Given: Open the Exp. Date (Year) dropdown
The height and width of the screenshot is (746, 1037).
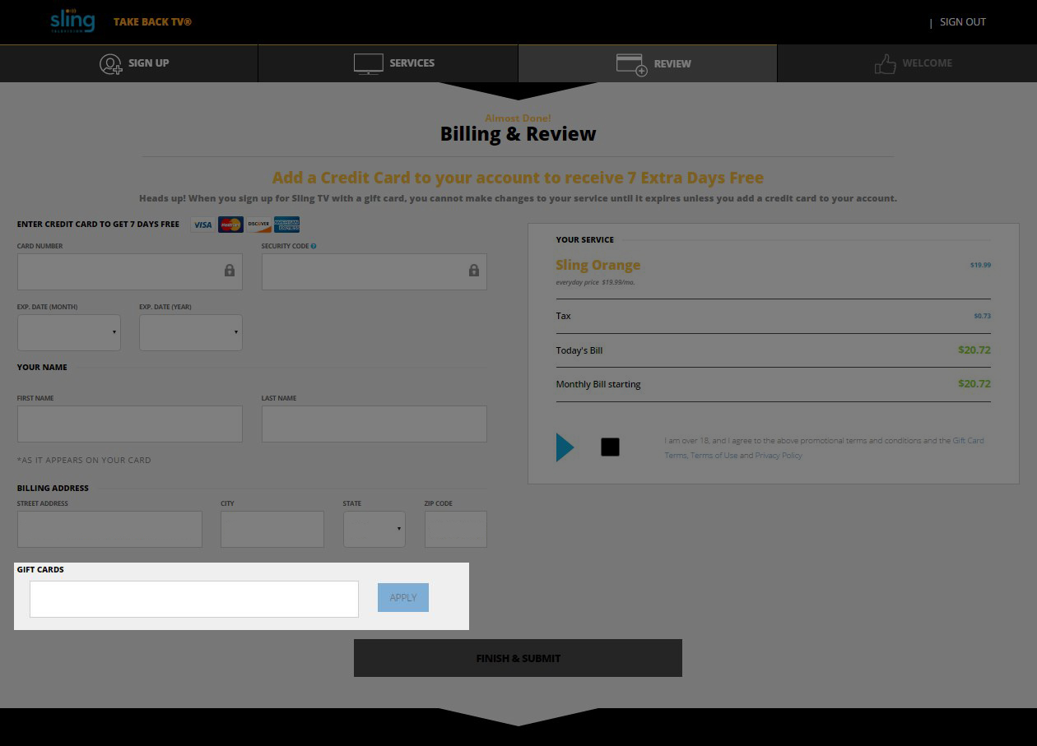Looking at the screenshot, I should click(191, 332).
